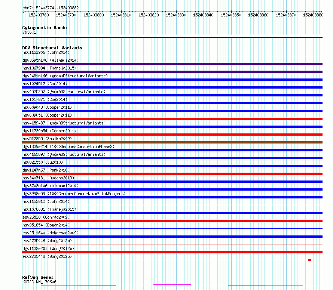The image size is (333, 290).
Task: Click esv26528 (Conrad2009) label
Action: click(46, 217)
